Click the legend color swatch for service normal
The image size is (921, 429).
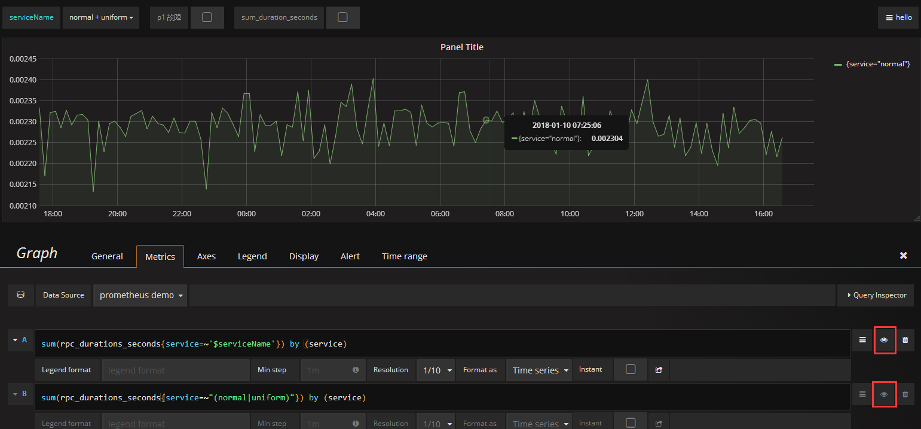coord(837,64)
